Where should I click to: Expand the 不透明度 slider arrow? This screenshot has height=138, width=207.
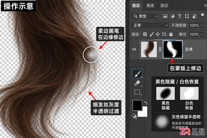pyautogui.click(x=202, y=25)
